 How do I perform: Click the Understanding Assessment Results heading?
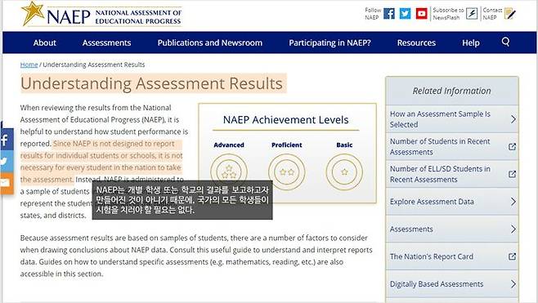coord(151,83)
